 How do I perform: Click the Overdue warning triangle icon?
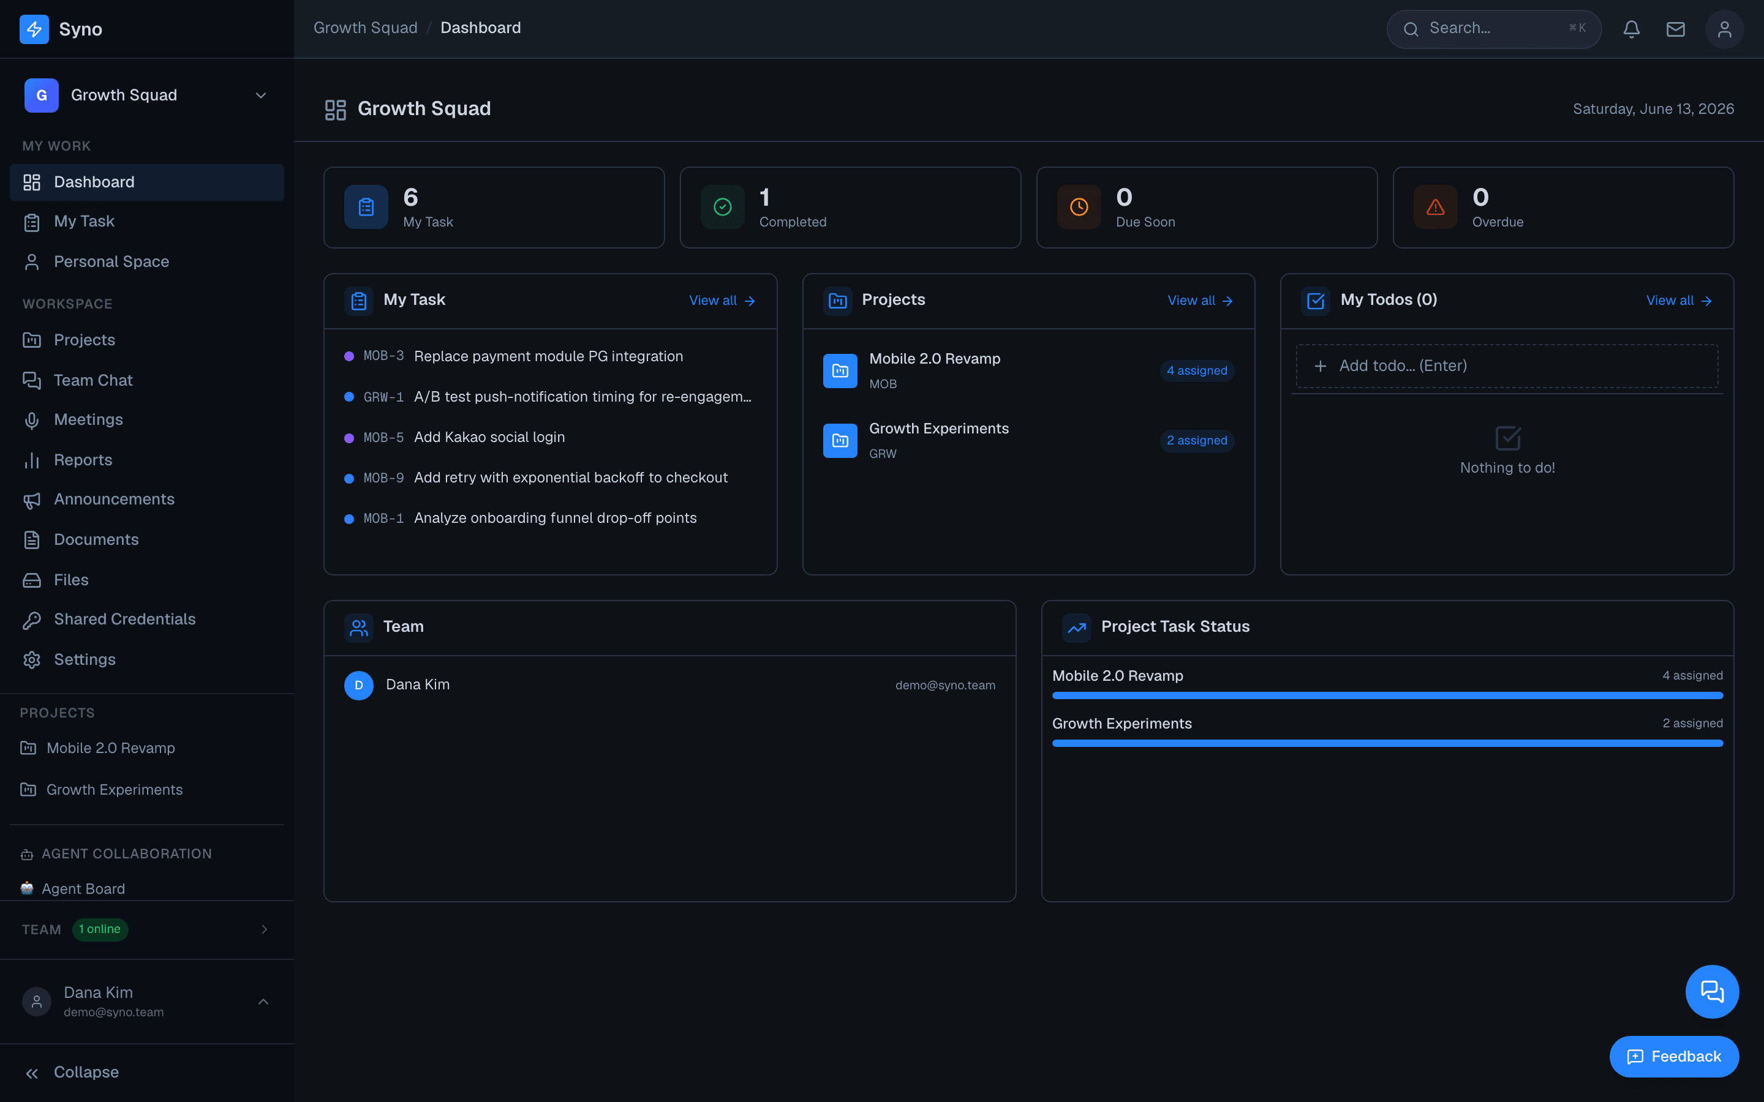[x=1435, y=207]
